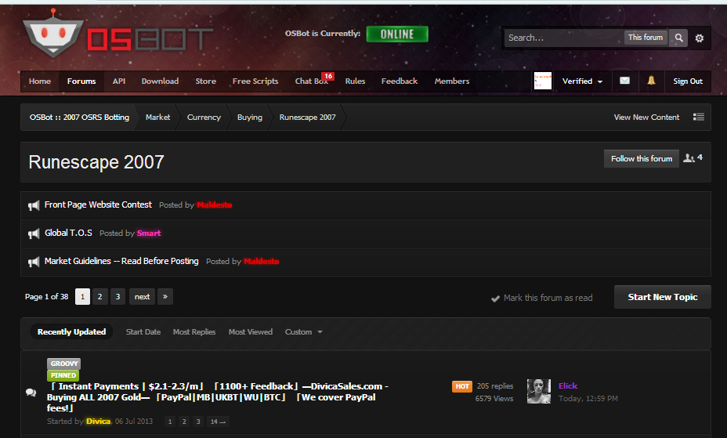Click Start New Topic button
This screenshot has width=727, height=438.
tap(663, 297)
